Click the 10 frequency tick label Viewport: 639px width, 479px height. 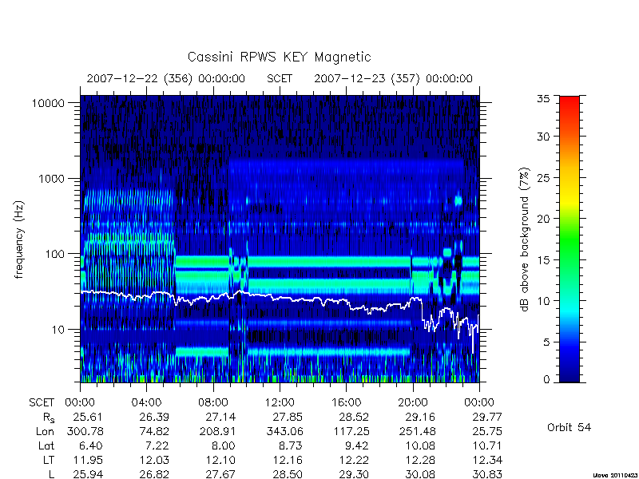click(x=58, y=330)
